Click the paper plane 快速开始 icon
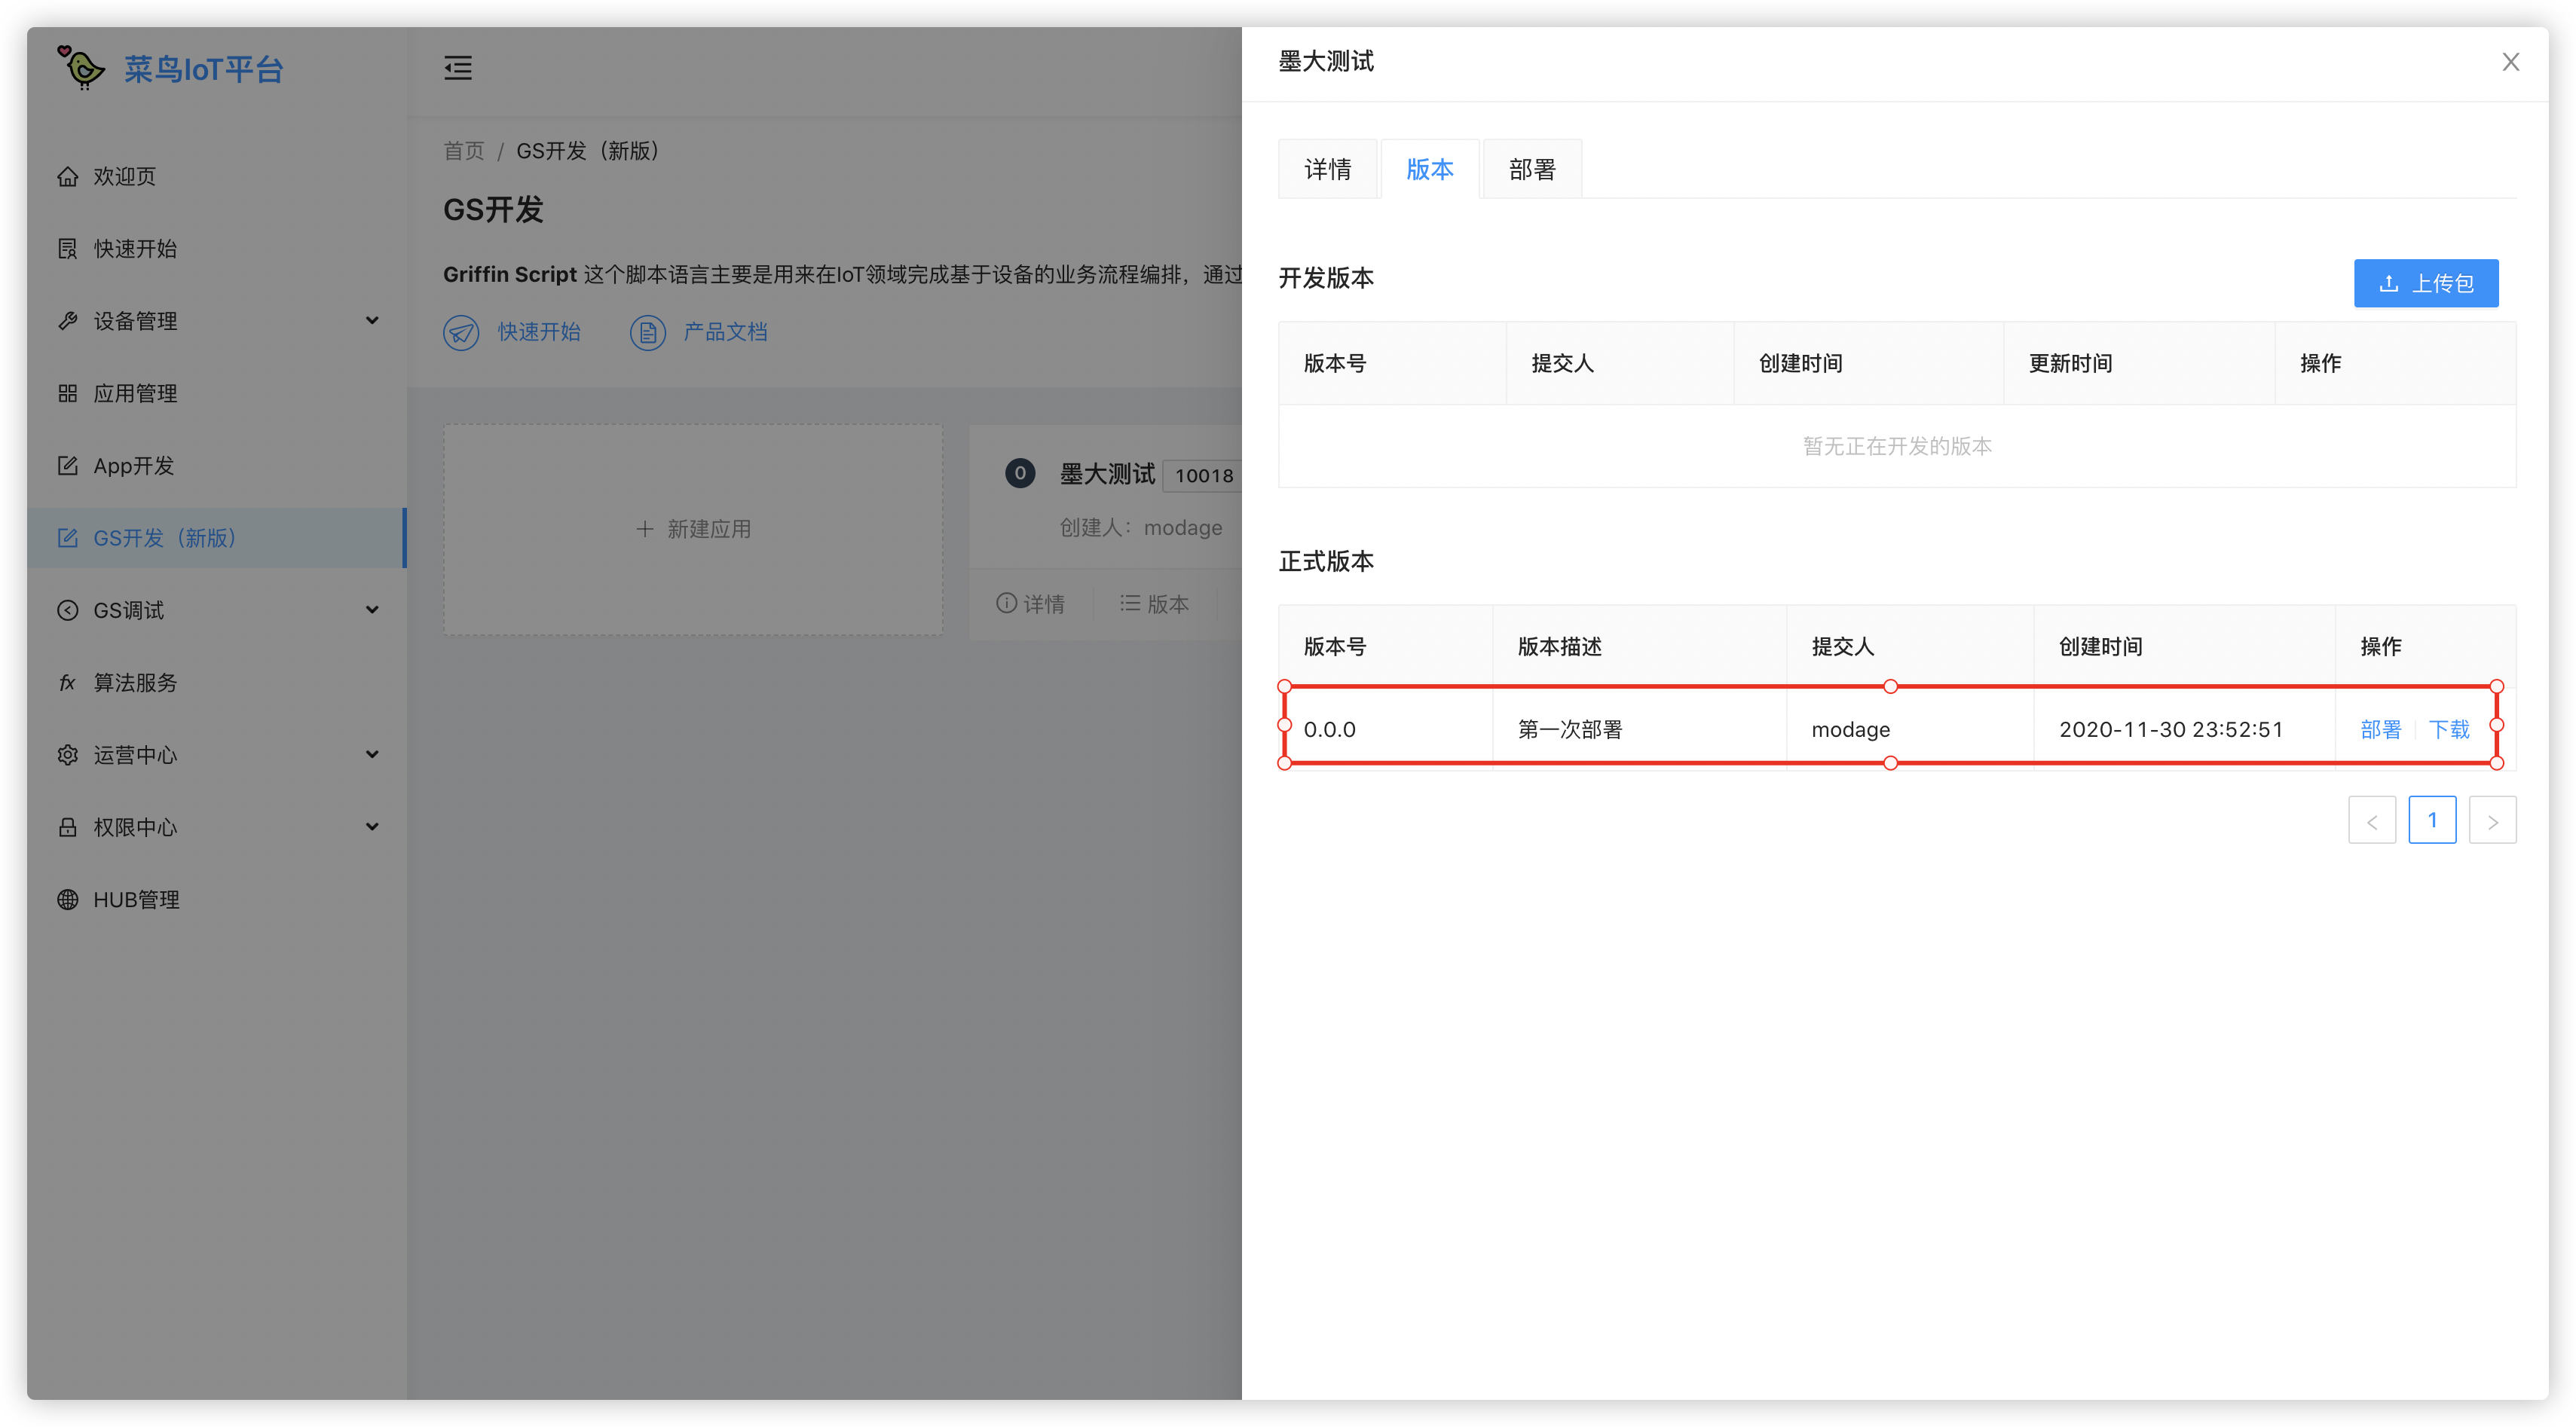 (461, 332)
